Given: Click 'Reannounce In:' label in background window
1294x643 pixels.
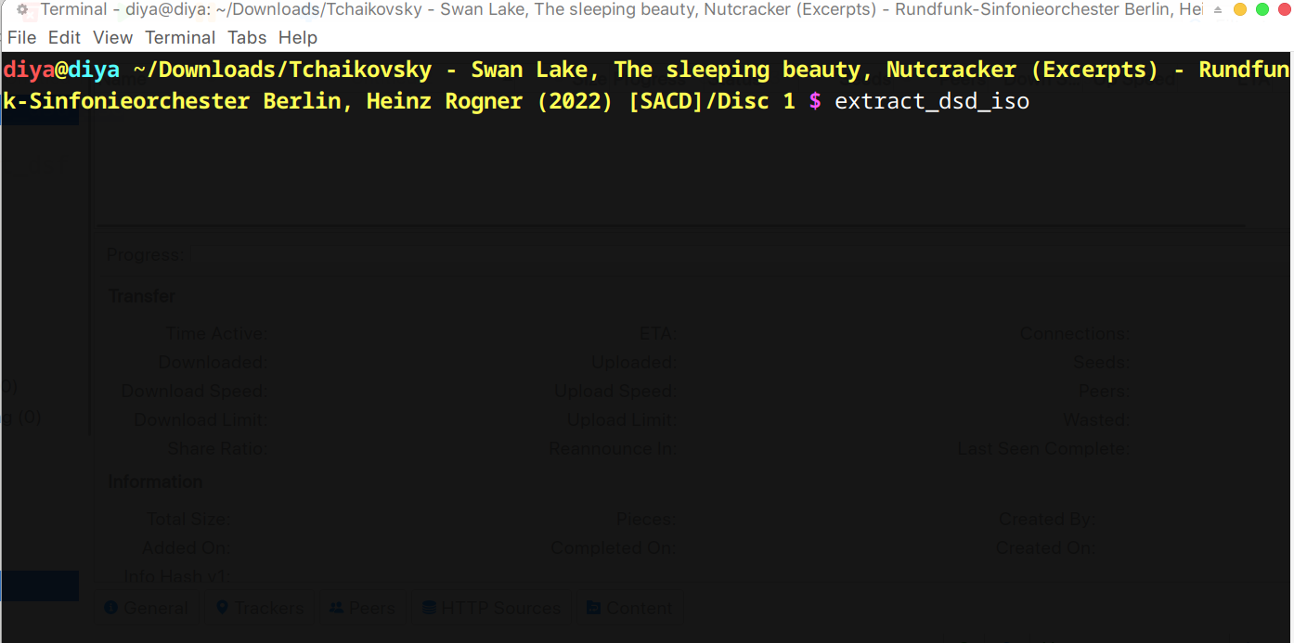Looking at the screenshot, I should (x=613, y=449).
